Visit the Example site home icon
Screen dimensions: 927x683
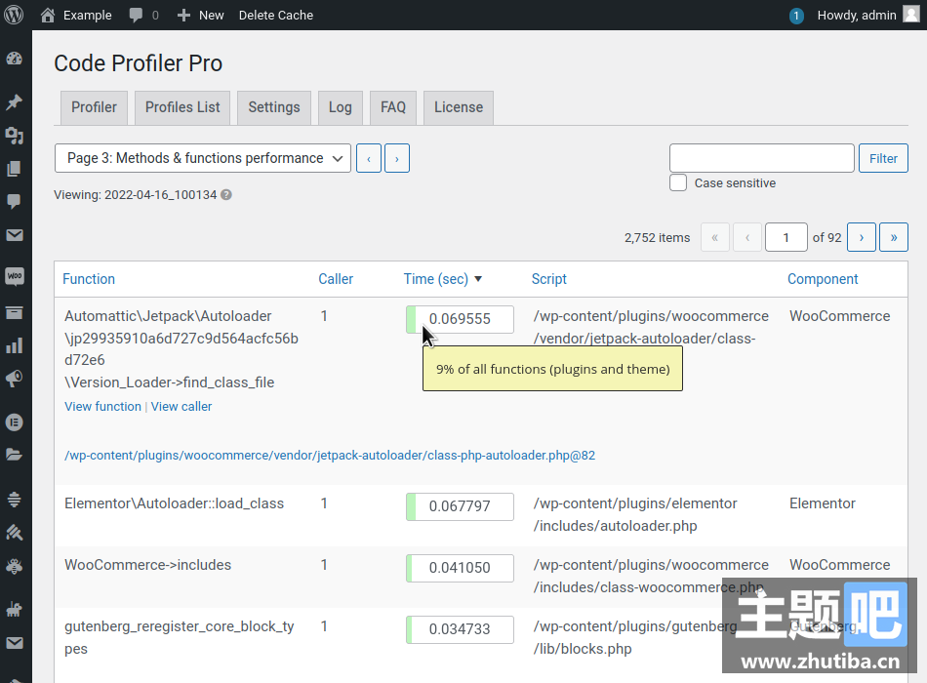pyautogui.click(x=48, y=15)
